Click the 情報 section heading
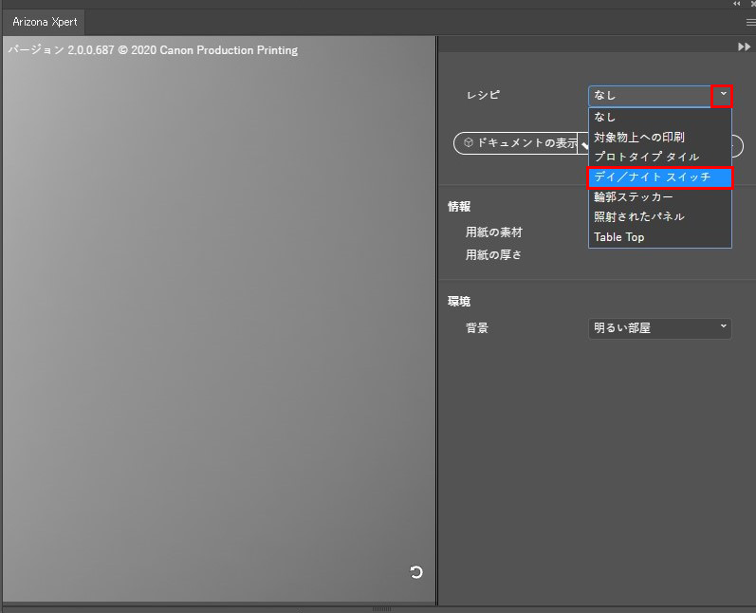The height and width of the screenshot is (613, 756). (459, 207)
